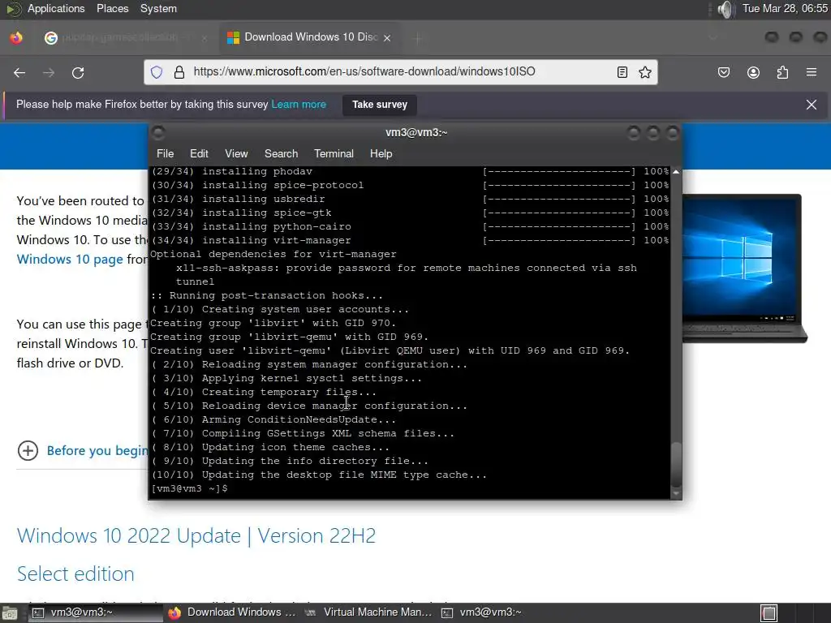The width and height of the screenshot is (831, 623).
Task: Click the Firefox back arrow
Action: click(x=19, y=72)
